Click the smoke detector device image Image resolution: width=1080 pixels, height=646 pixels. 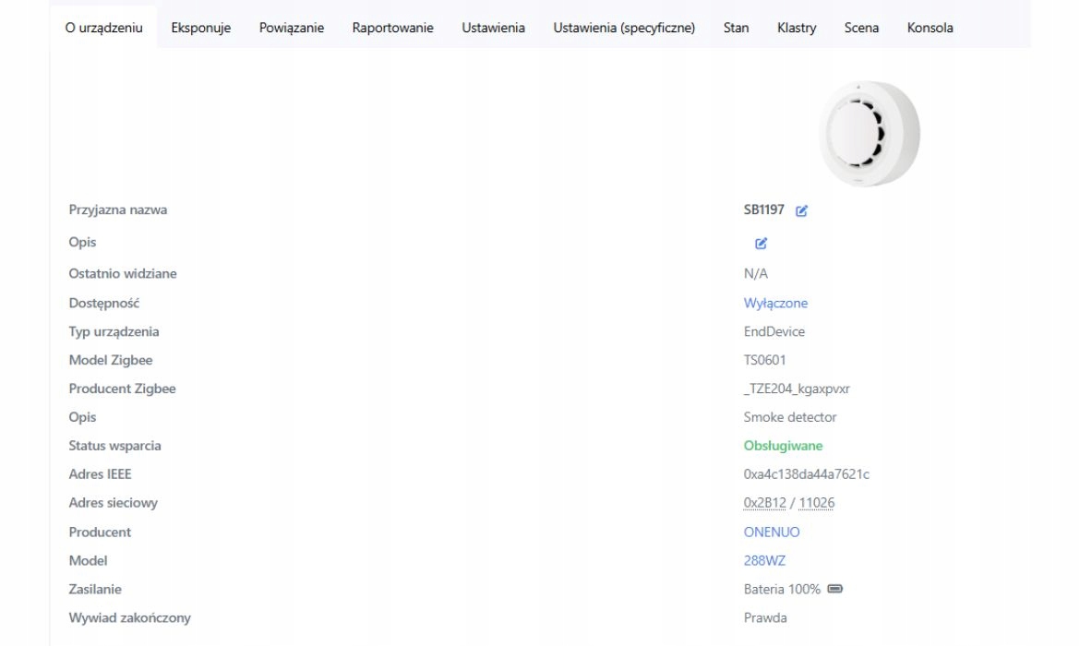[869, 133]
